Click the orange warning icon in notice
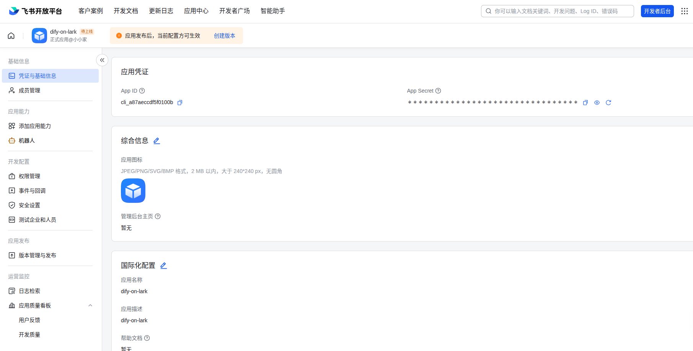693x351 pixels. click(119, 36)
